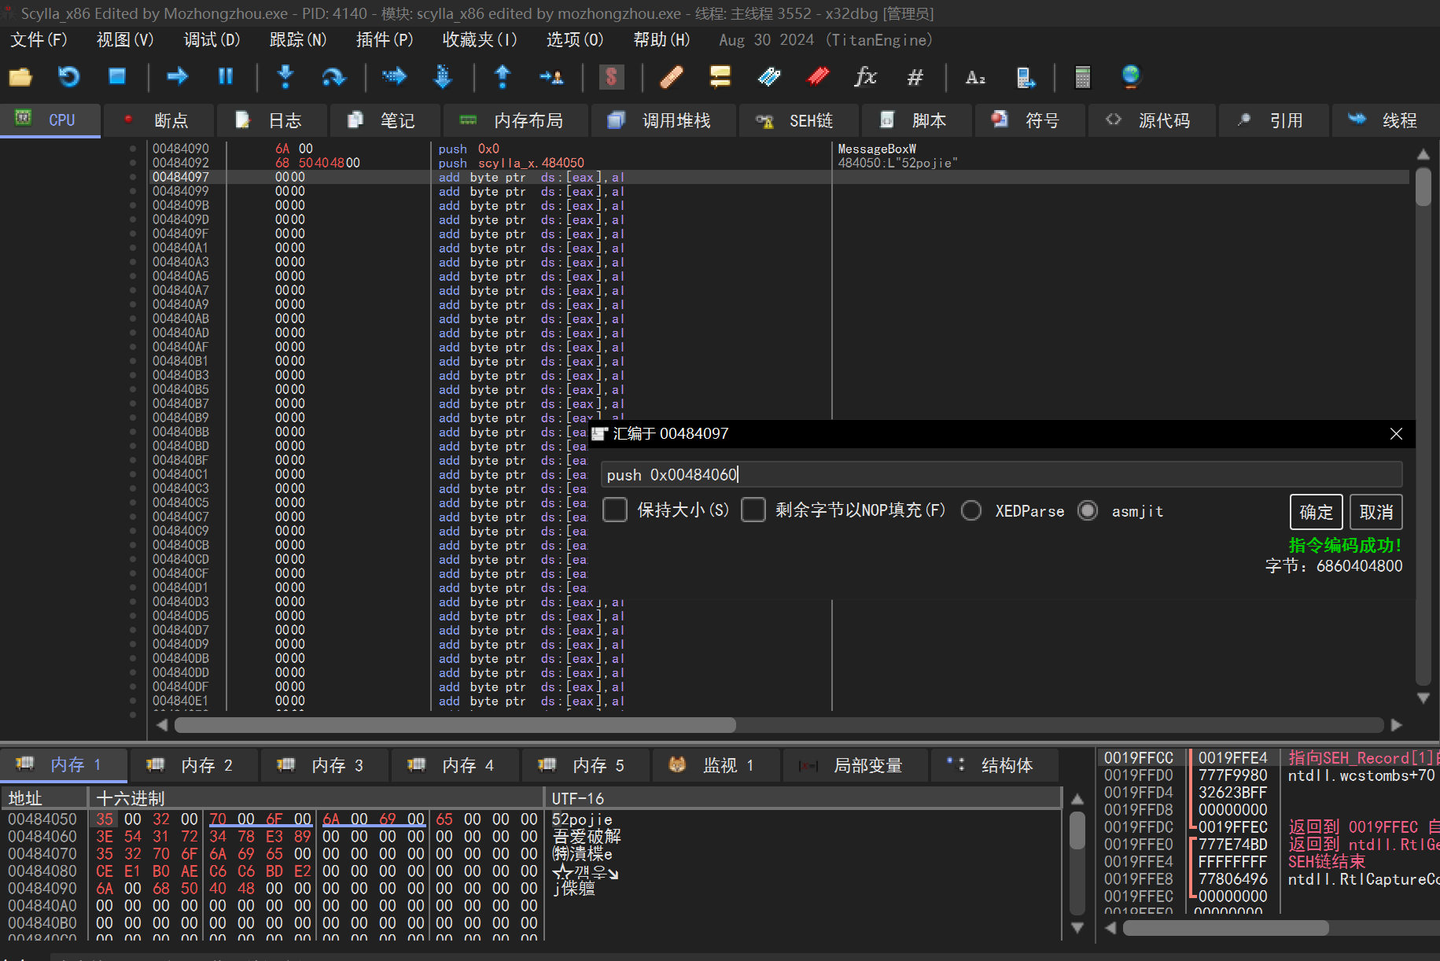
Task: Open the 文件(F) menu
Action: (x=39, y=39)
